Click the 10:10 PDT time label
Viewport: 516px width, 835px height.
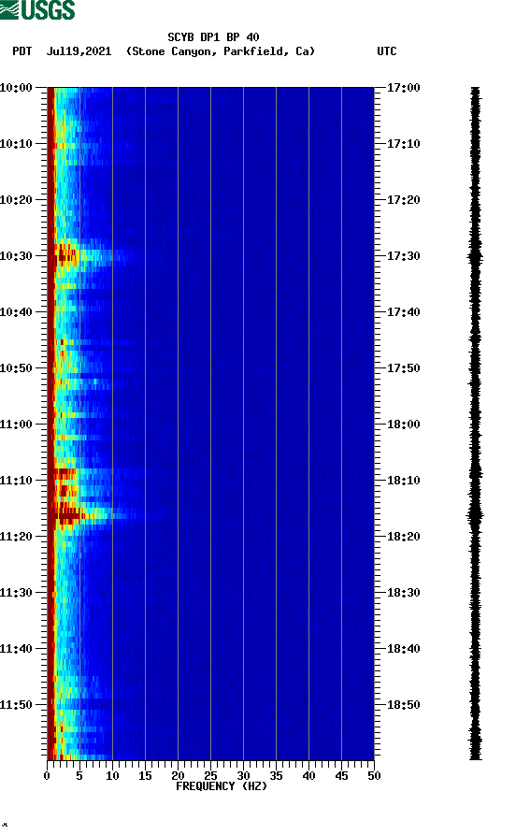click(x=16, y=144)
